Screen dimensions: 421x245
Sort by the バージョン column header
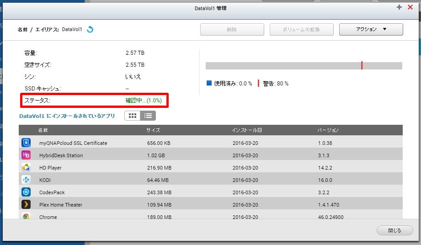tap(328, 130)
